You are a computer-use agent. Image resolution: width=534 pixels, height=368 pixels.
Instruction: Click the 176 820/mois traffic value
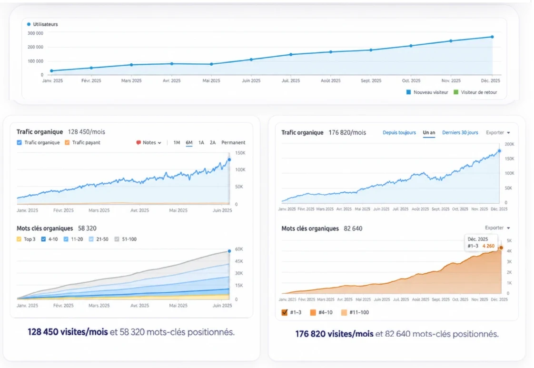[347, 132]
